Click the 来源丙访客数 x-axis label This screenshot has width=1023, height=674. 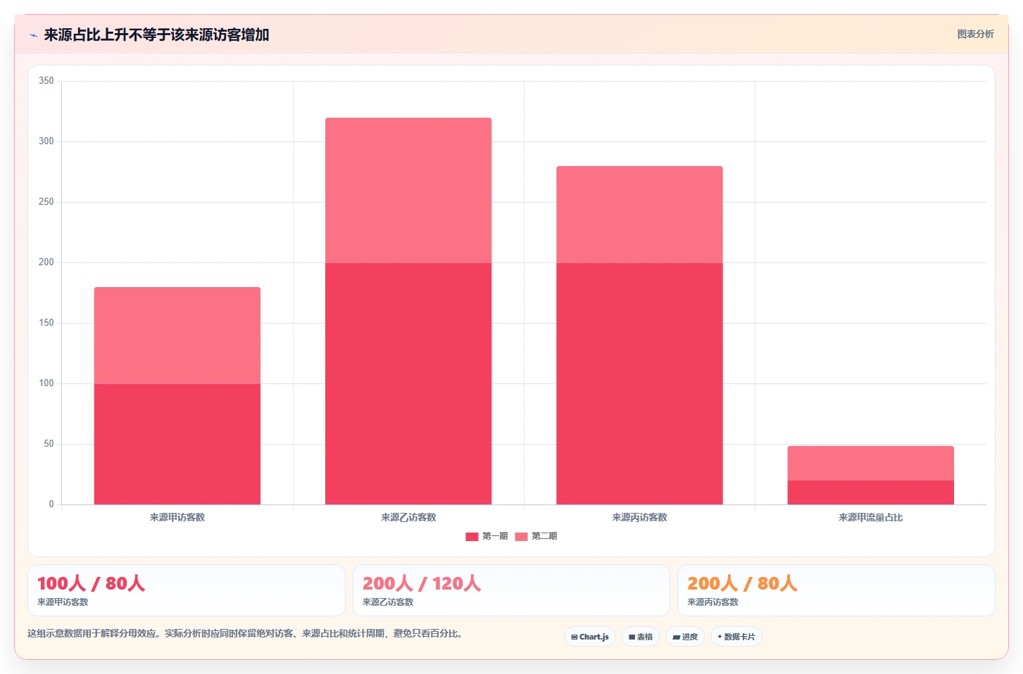click(639, 517)
